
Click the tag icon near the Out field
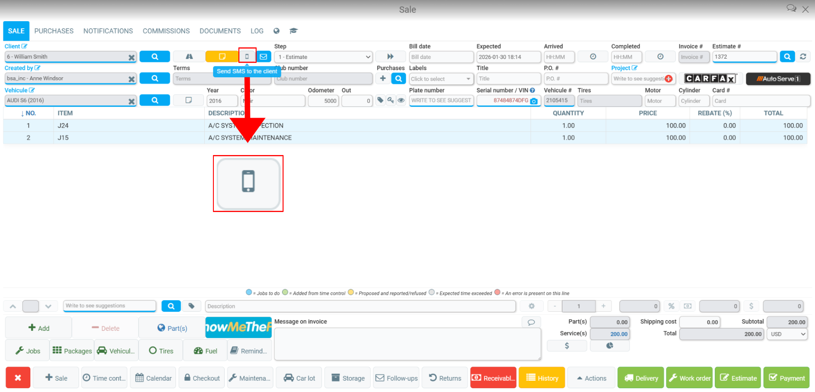coord(380,100)
